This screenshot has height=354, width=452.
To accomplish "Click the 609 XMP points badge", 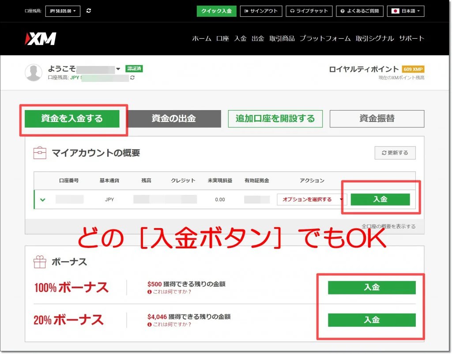I will [x=413, y=69].
